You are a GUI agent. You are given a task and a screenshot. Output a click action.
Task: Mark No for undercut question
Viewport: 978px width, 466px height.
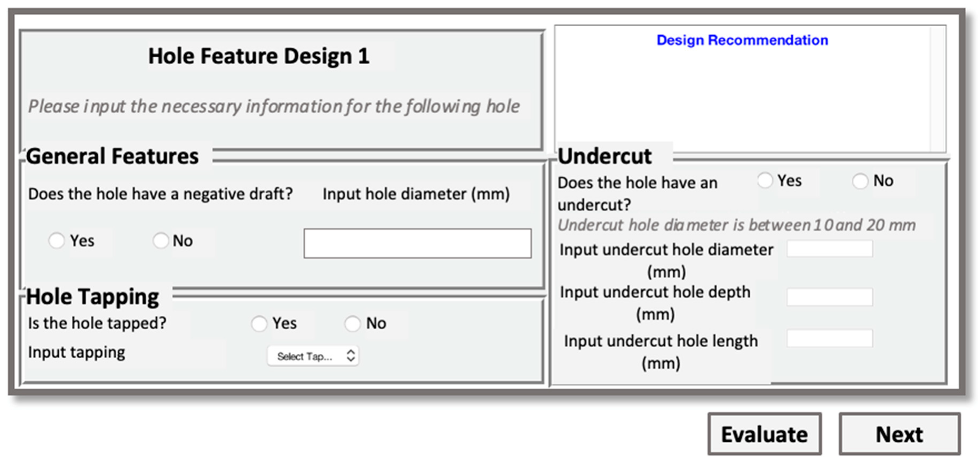point(860,181)
